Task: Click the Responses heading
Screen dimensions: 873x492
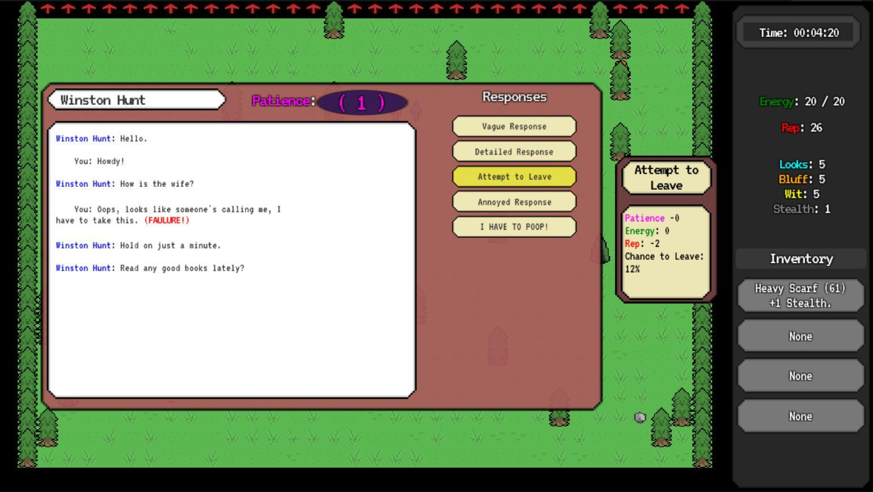Action: (x=514, y=97)
